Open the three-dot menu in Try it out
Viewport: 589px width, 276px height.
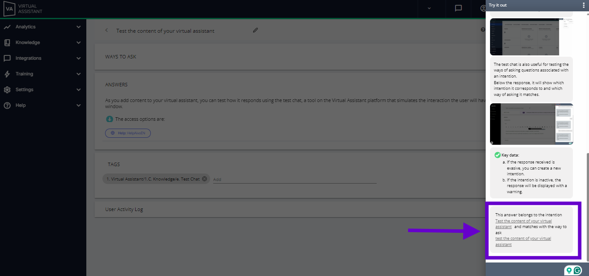click(x=584, y=5)
